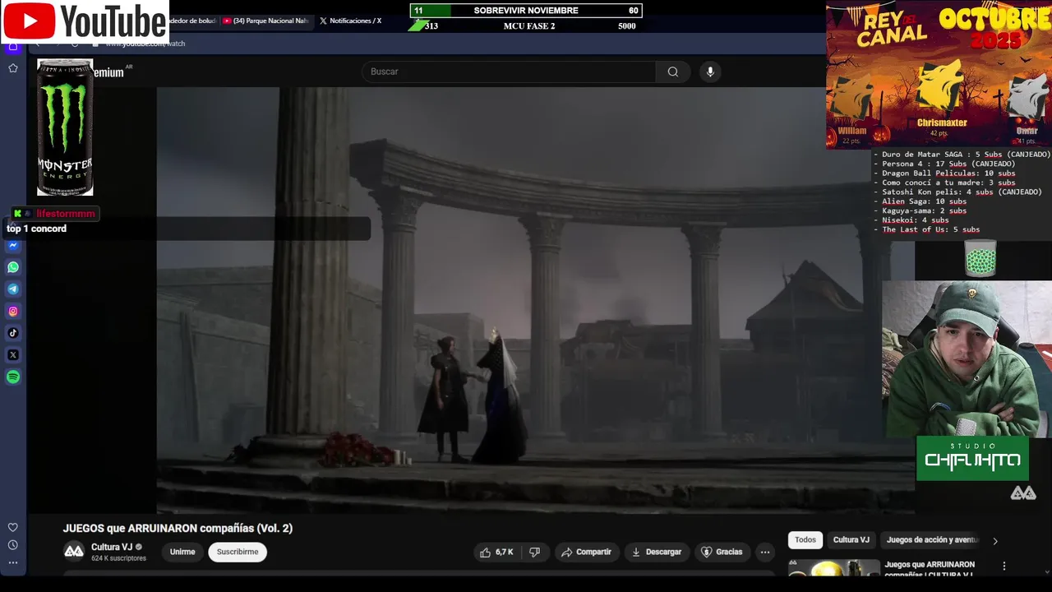Open the Cultura VJ channel avatar

tap(74, 551)
